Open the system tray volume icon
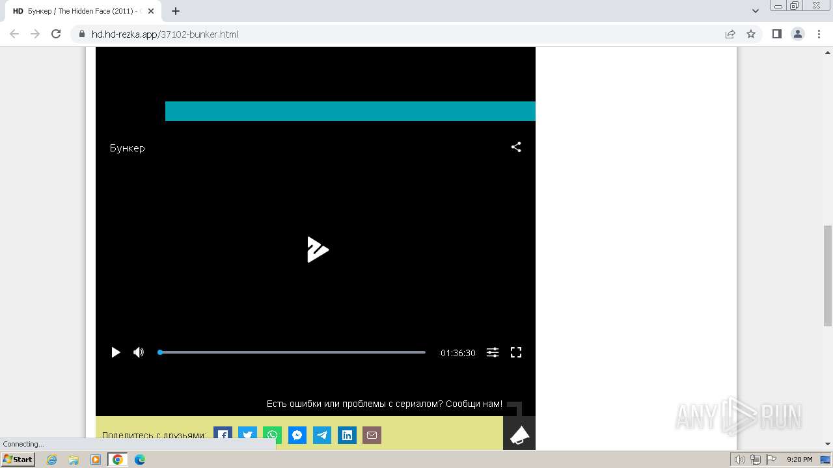The image size is (833, 468). point(740,460)
